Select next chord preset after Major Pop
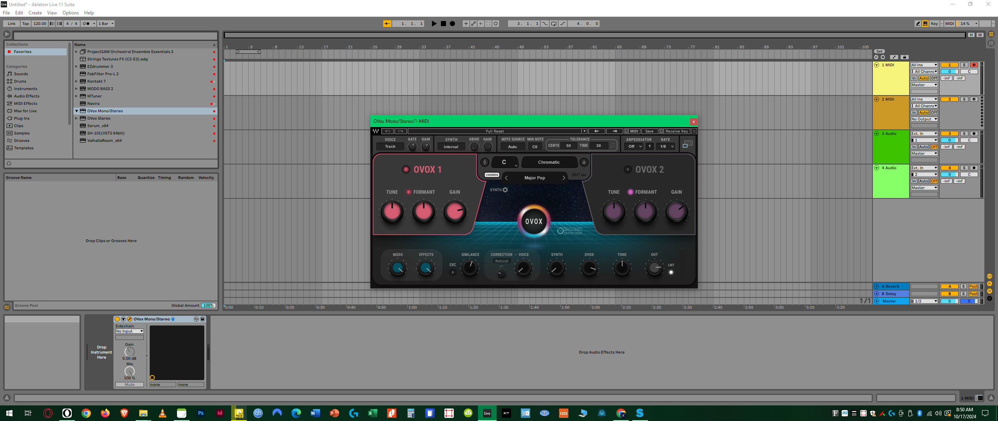Screen dimensions: 998x421 (x=564, y=178)
